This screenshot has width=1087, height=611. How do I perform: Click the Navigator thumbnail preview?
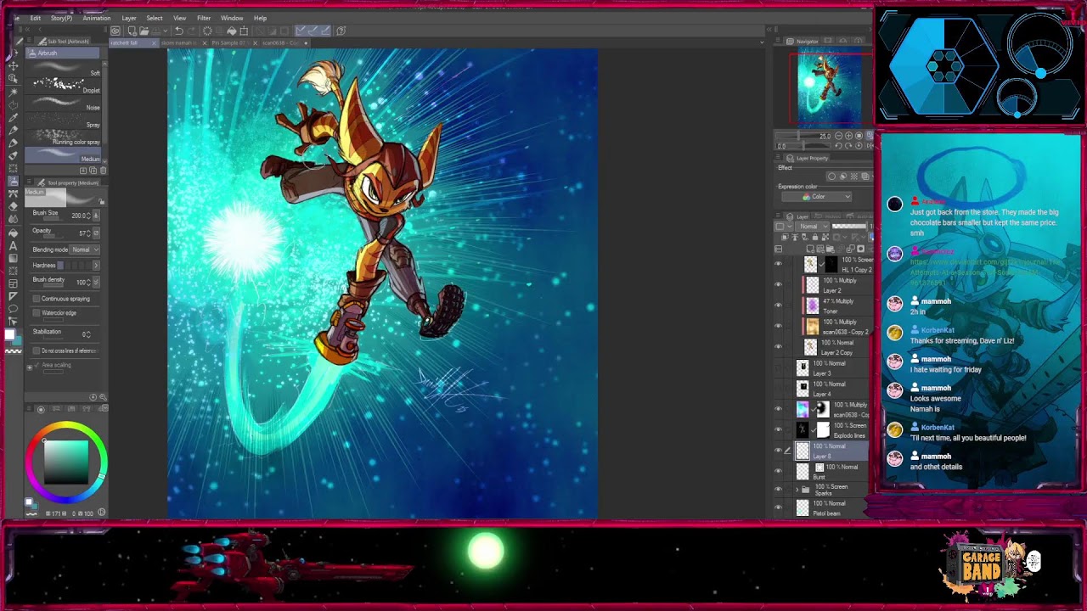pos(830,88)
